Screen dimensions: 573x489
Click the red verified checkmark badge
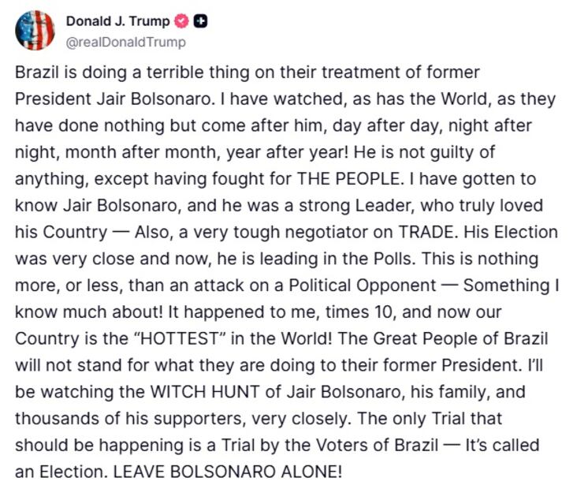pos(181,22)
